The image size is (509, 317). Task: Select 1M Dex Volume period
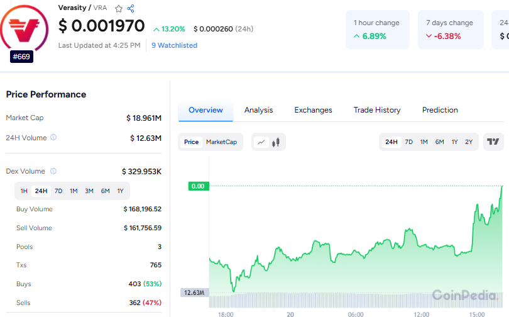point(74,191)
